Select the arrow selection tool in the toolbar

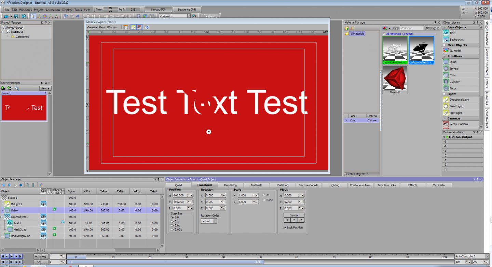[x=33, y=16]
